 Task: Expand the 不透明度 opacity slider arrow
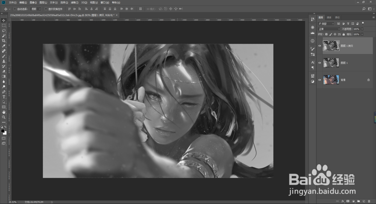click(x=362, y=29)
